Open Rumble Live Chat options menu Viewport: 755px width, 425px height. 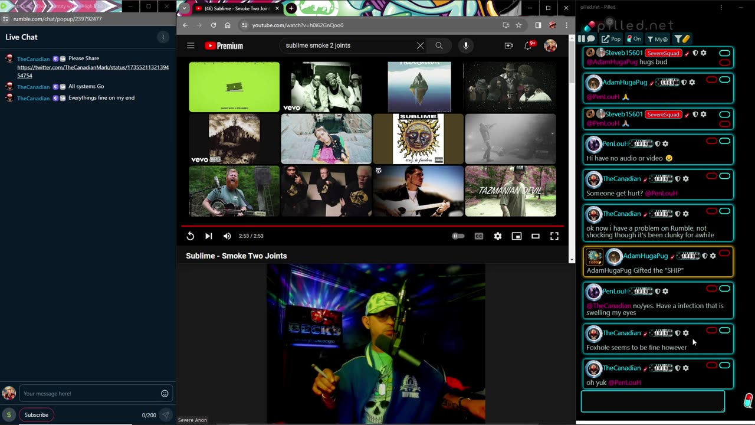[163, 37]
